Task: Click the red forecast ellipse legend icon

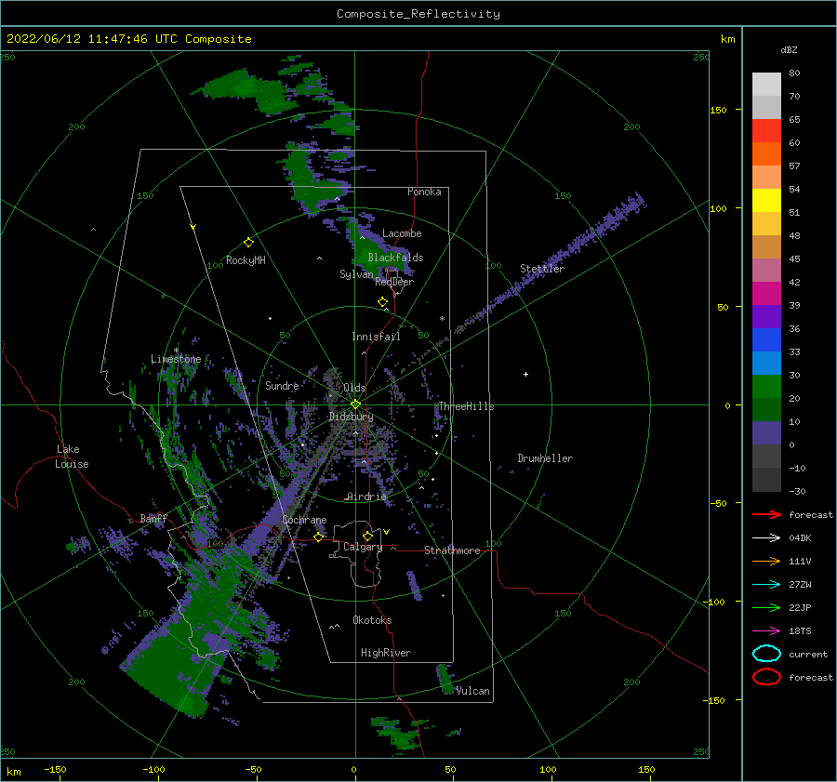Action: tap(766, 677)
